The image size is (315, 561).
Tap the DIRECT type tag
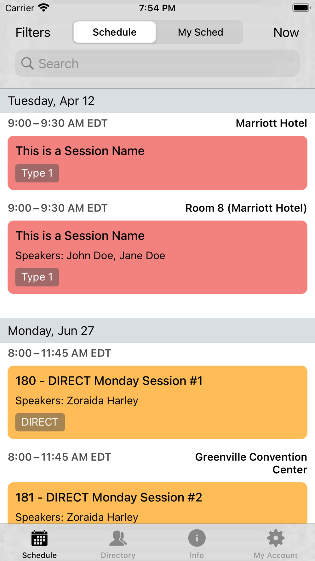40,422
